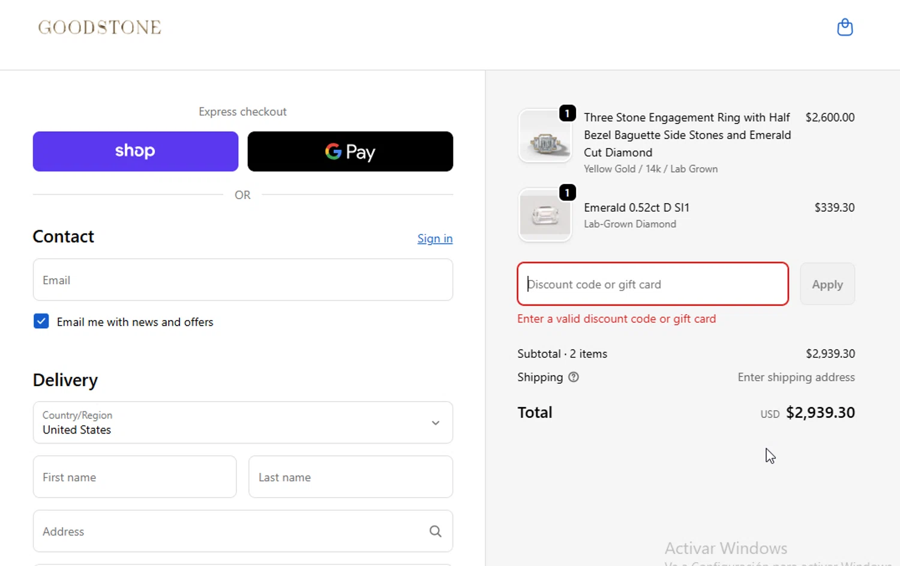This screenshot has width=900, height=566.
Task: Focus the Last name field
Action: [x=351, y=477]
